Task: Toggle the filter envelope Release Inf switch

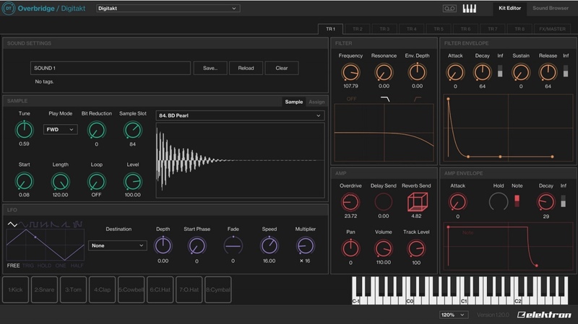Action: click(x=566, y=71)
